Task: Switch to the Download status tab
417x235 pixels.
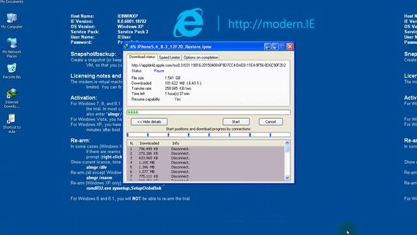Action: (142, 57)
